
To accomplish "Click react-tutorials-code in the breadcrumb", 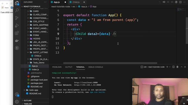I will 61,6.
